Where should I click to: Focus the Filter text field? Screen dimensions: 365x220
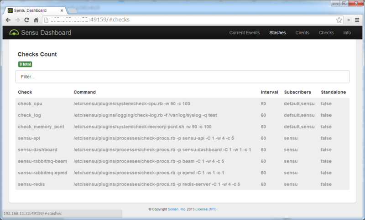[182, 77]
